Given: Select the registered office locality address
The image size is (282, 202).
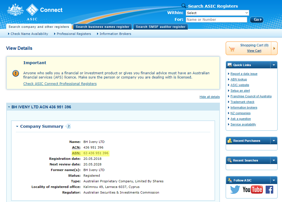Looking at the screenshot, I should tap(111, 187).
